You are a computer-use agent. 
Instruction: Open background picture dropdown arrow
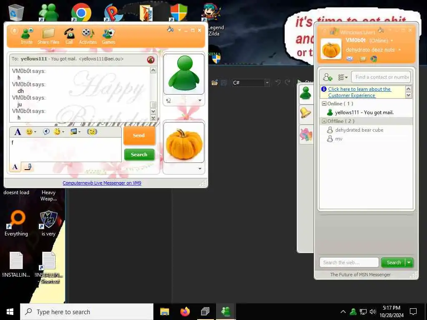[80, 132]
